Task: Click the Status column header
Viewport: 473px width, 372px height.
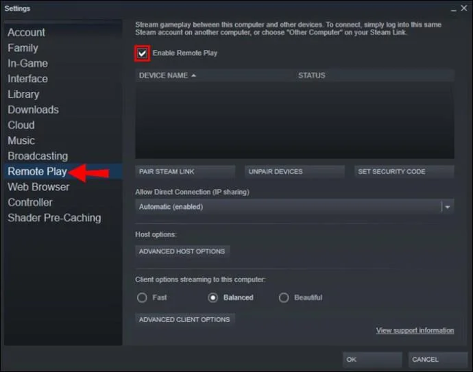Action: [312, 75]
